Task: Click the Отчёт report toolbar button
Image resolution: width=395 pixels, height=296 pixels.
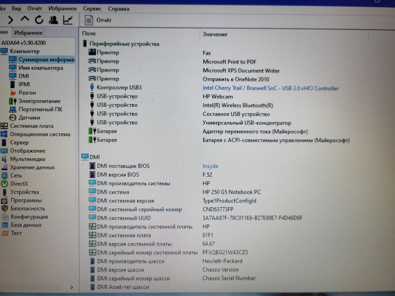Action: pyautogui.click(x=98, y=20)
